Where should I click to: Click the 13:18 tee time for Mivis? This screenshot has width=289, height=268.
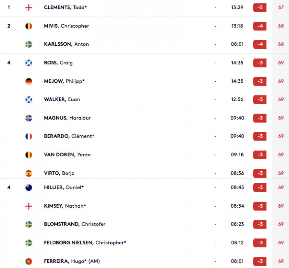pyautogui.click(x=237, y=26)
